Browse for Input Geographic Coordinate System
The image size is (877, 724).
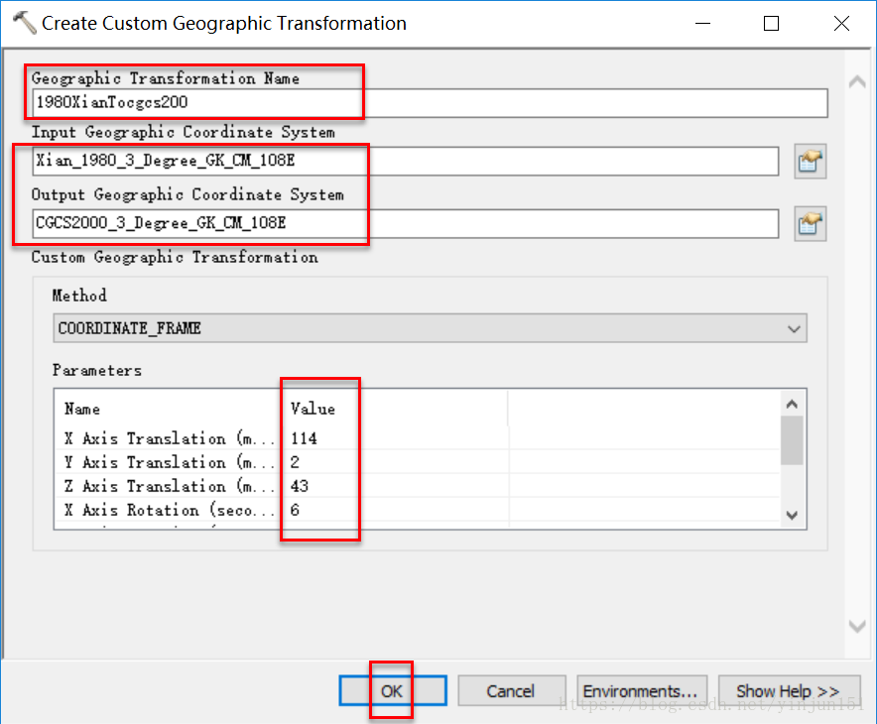(x=810, y=162)
